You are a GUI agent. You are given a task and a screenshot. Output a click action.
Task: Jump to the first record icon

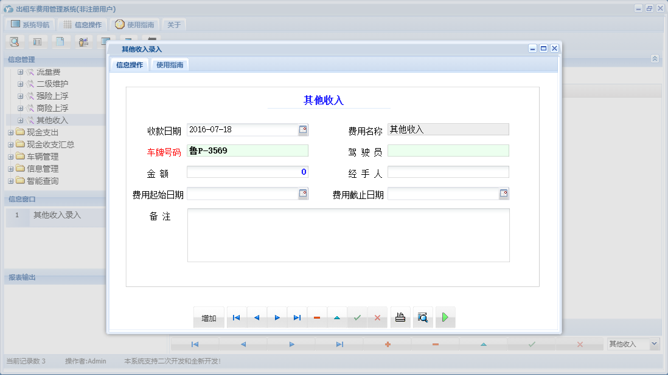point(236,317)
